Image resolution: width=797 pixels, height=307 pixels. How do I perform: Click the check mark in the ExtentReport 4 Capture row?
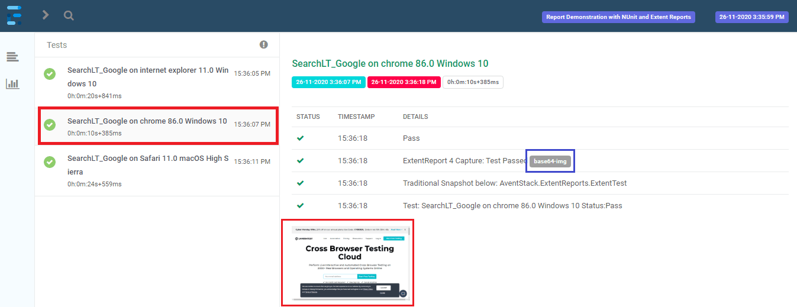pos(300,161)
